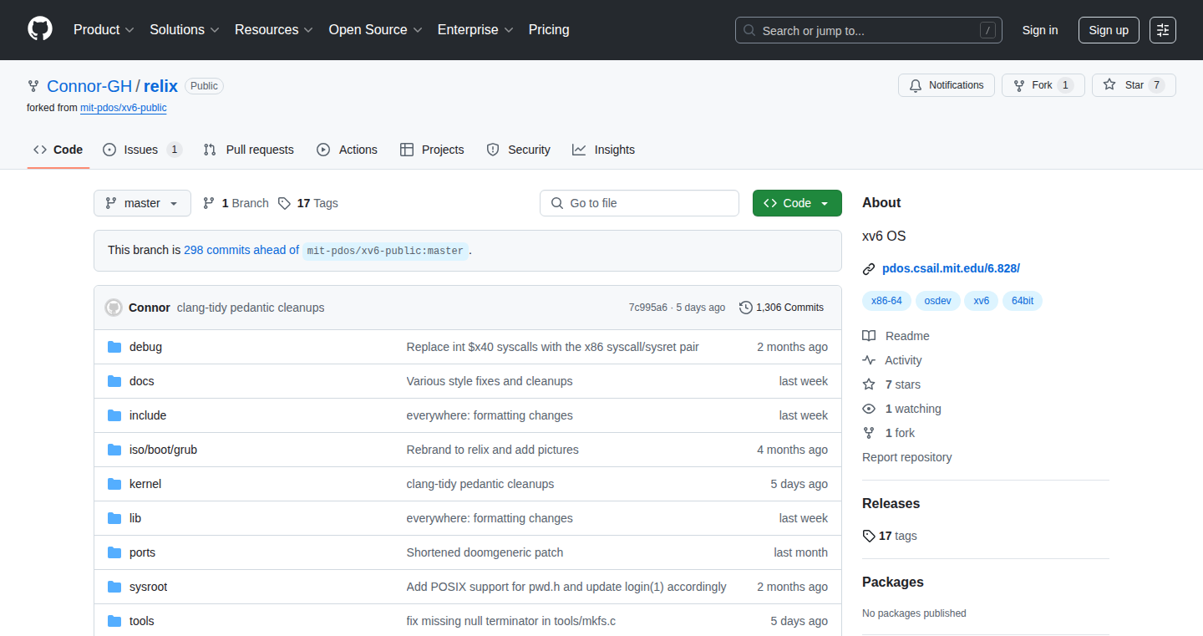Open the Connor-GH owner profile link
Screen dimensions: 1203x636
(x=89, y=86)
